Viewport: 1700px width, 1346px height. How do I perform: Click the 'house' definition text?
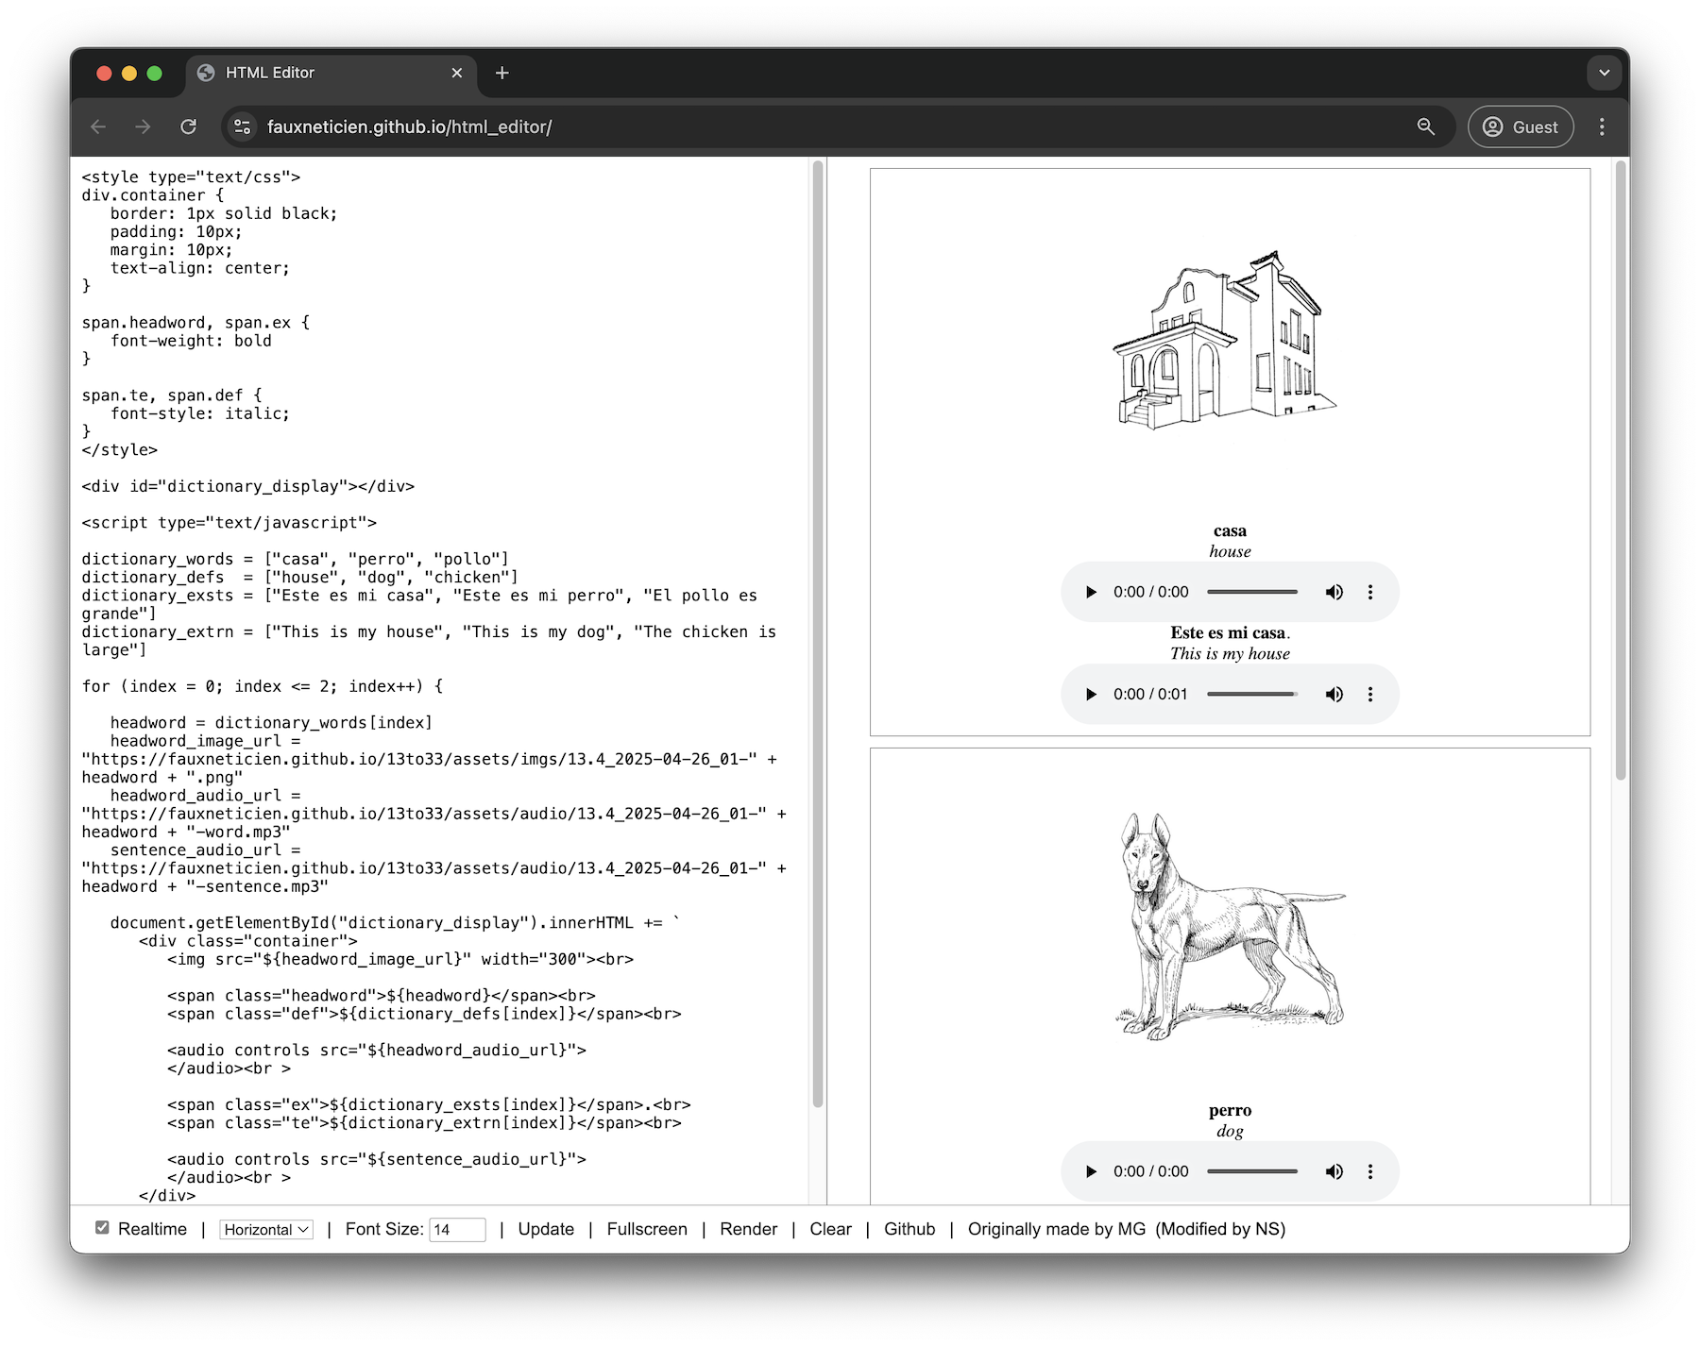pyautogui.click(x=1230, y=551)
